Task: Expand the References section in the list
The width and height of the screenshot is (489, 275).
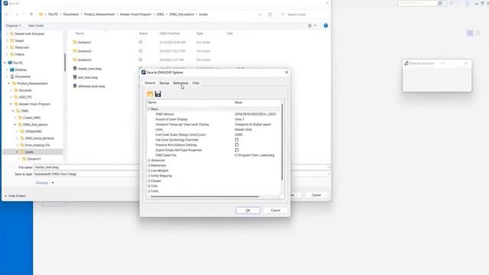Action: 149,165
